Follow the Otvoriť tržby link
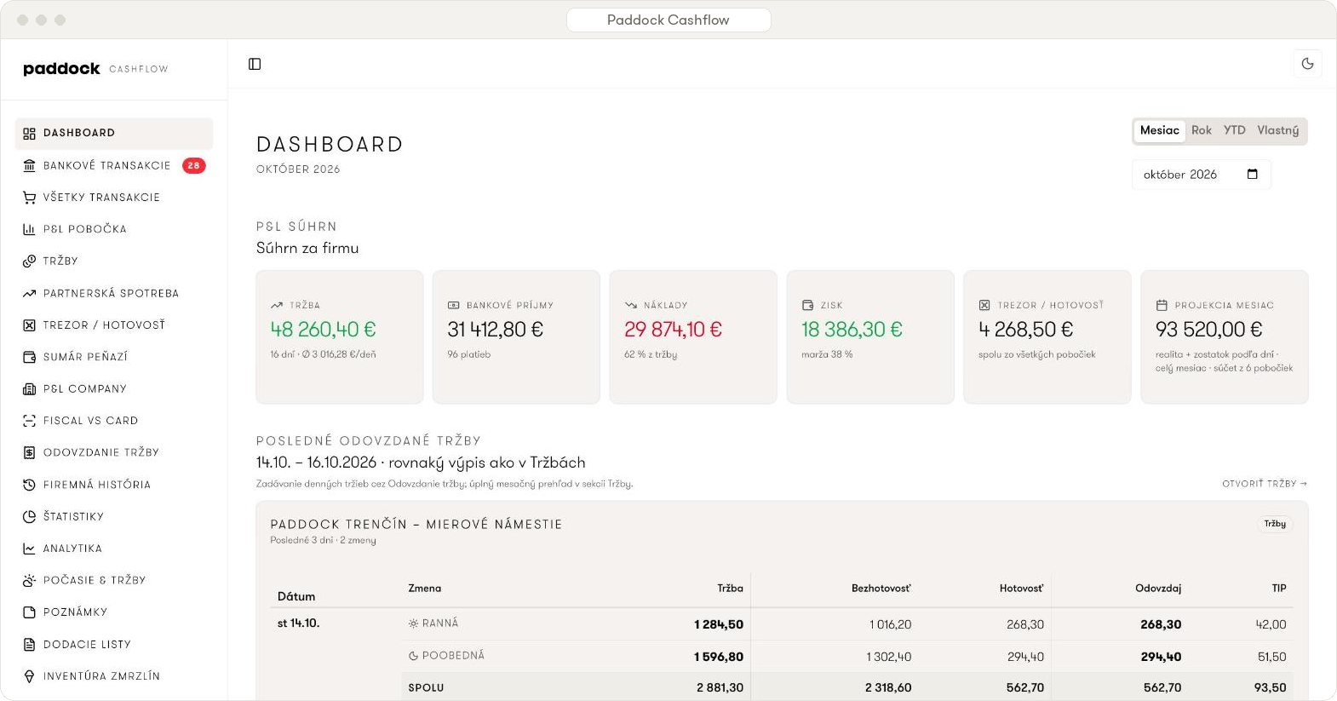The image size is (1337, 701). [1264, 484]
